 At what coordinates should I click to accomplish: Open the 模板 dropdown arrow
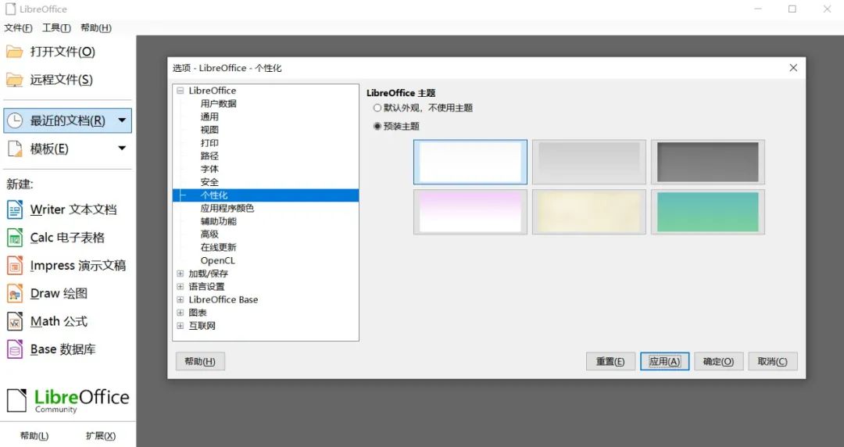(122, 148)
